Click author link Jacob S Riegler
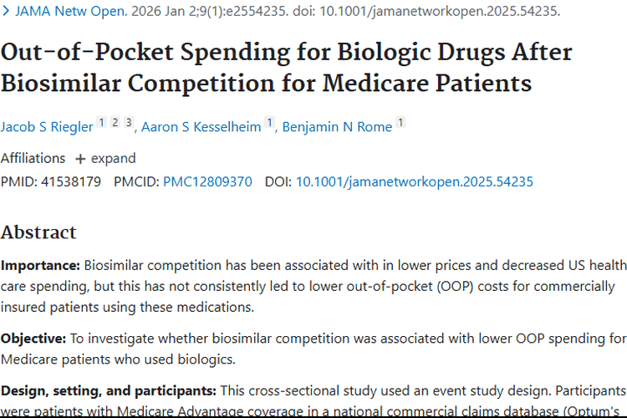 (x=46, y=127)
